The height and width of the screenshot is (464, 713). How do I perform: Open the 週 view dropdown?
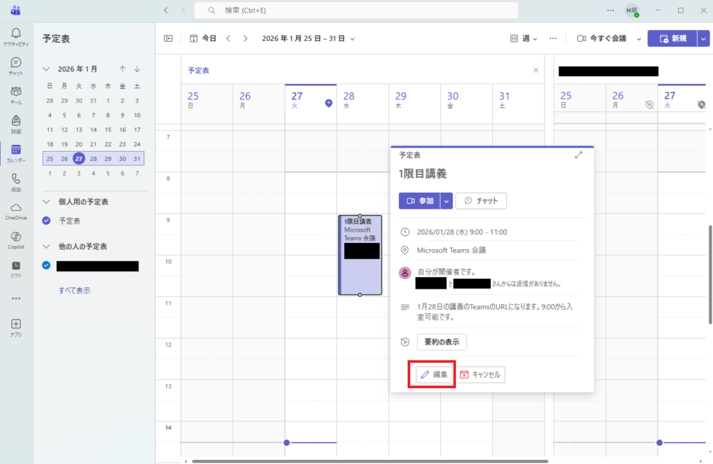tap(524, 38)
